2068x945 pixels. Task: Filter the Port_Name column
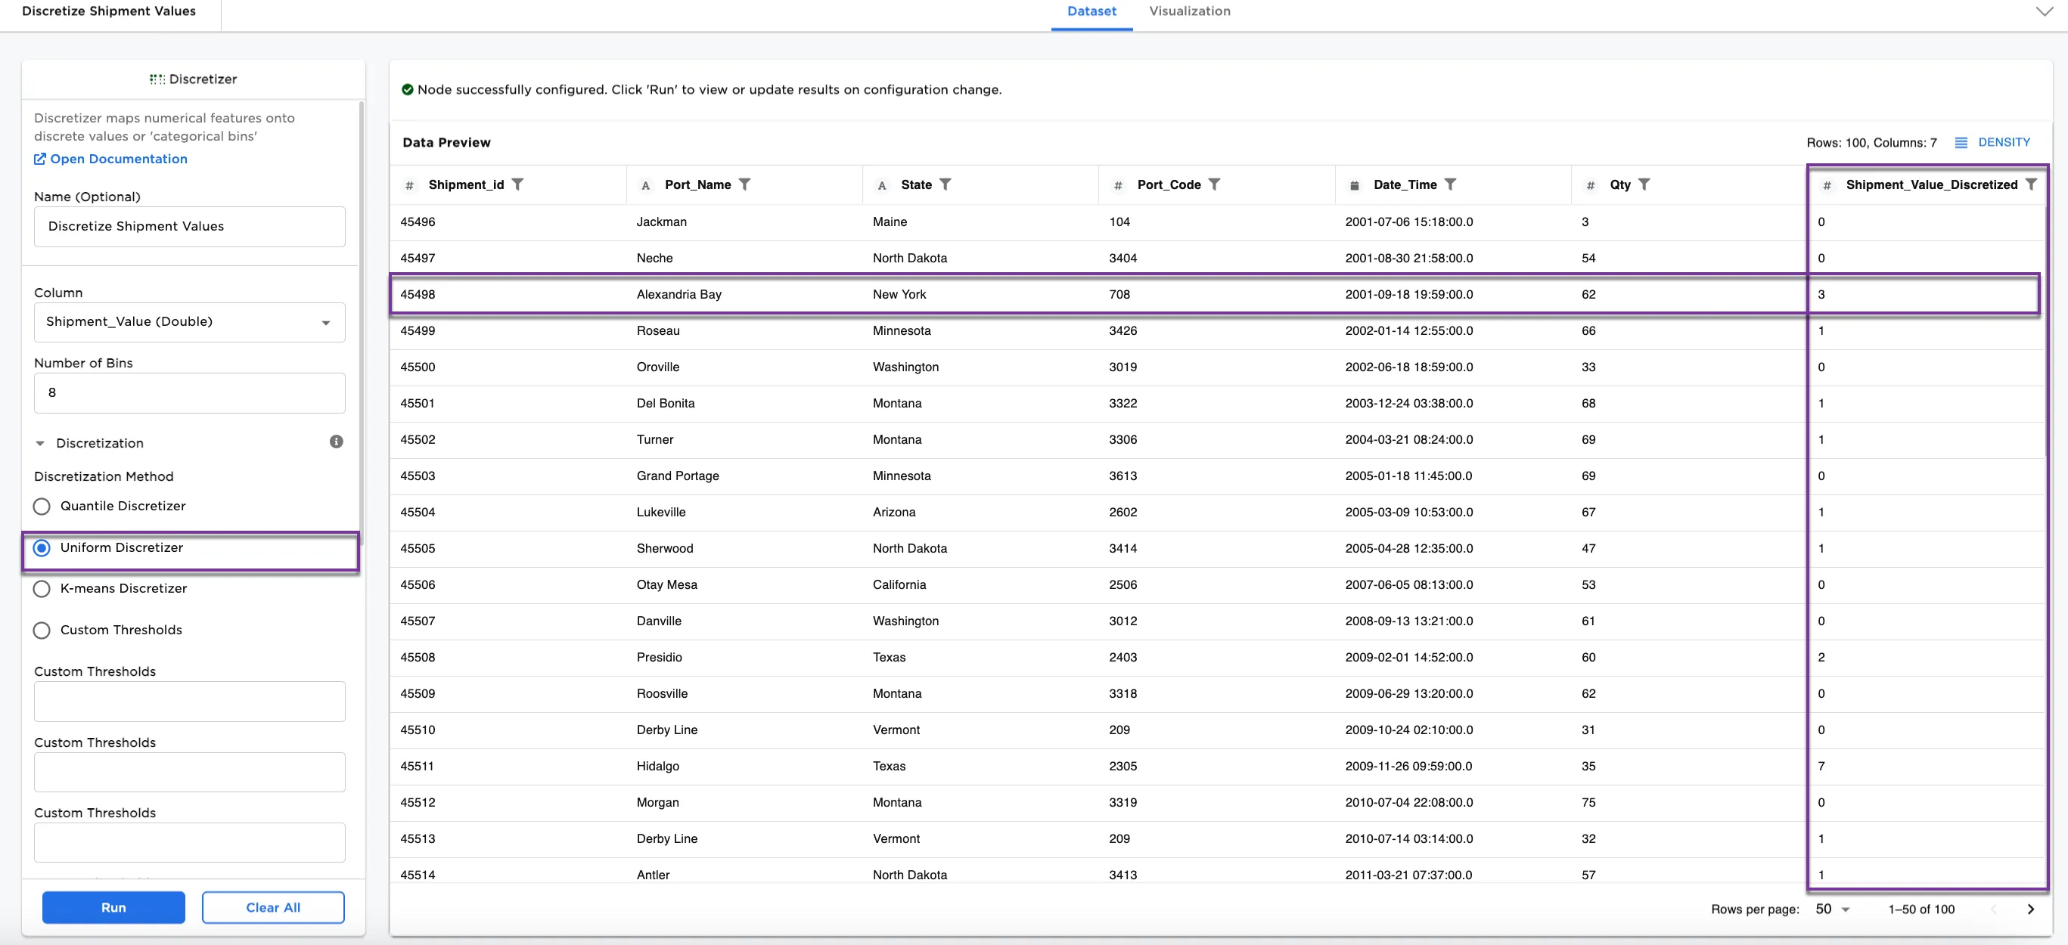[x=746, y=184]
